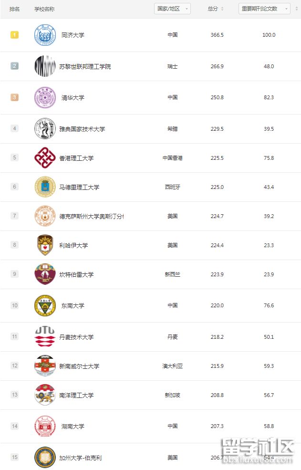Click the 加州大学-伯克利 logo
Screen dimensions: 301x470
pyautogui.click(x=45, y=458)
